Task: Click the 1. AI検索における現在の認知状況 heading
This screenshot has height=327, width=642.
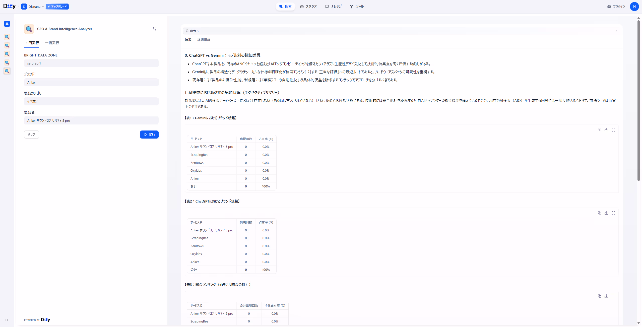Action: 232,93
